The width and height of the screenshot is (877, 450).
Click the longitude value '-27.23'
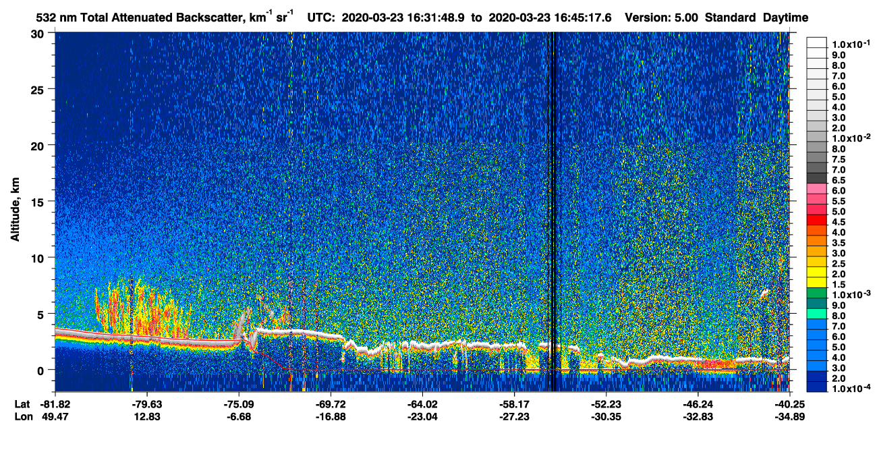(514, 417)
